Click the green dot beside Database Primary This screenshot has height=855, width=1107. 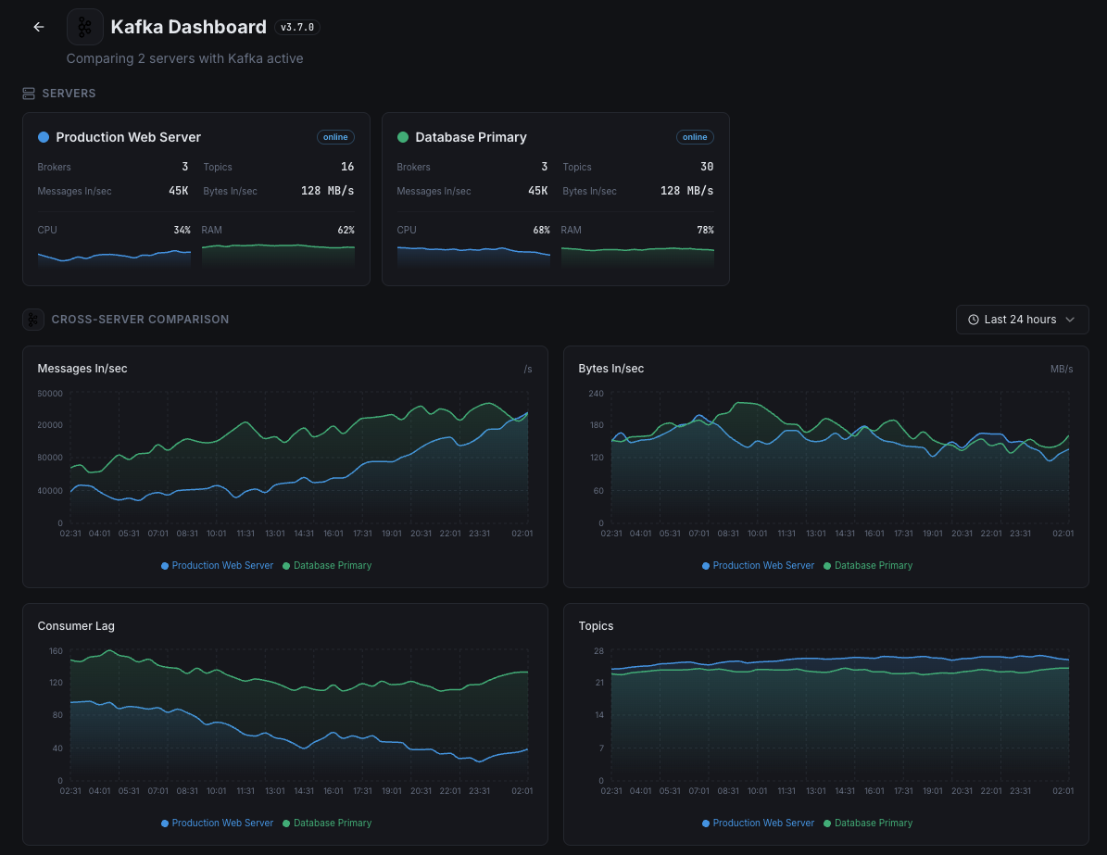point(403,137)
